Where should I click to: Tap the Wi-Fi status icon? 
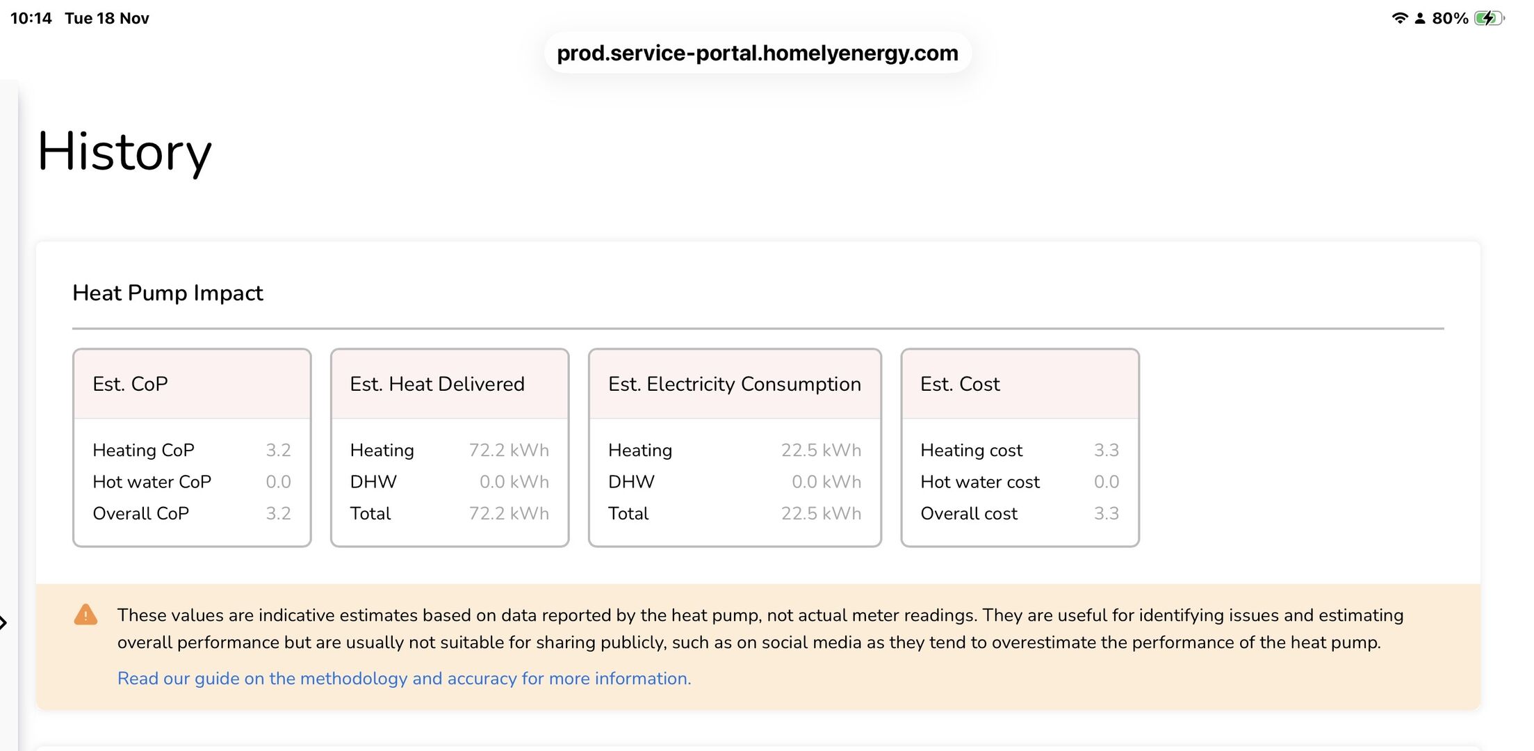(x=1399, y=18)
